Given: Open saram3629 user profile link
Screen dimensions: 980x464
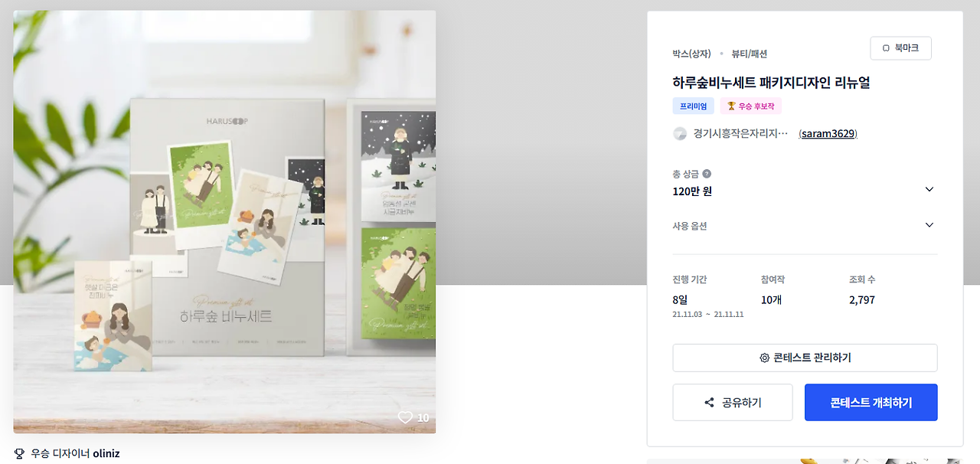Looking at the screenshot, I should 828,133.
